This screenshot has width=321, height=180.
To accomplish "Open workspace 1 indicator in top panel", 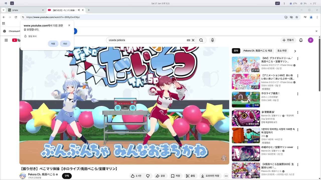I will tap(12, 3).
